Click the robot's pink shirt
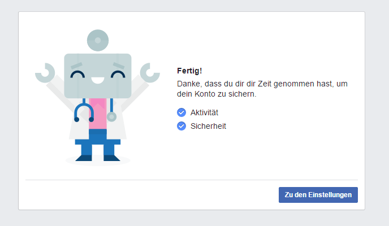The height and width of the screenshot is (226, 389). coord(97,113)
